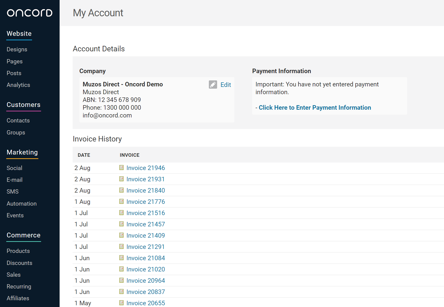Open Products in the sidebar
444x307 pixels.
[18, 251]
